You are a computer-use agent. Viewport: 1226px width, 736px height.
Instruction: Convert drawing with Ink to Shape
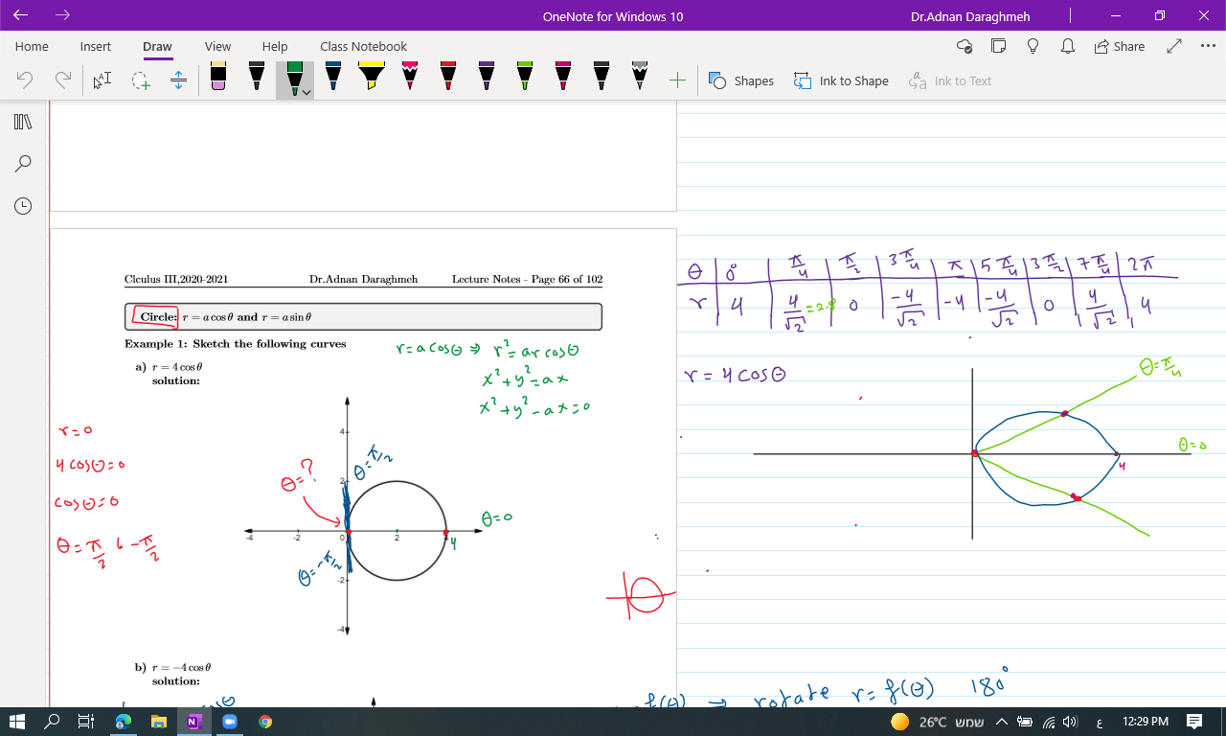[x=841, y=80]
